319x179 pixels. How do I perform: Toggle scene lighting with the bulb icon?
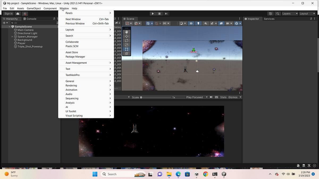(198, 23)
